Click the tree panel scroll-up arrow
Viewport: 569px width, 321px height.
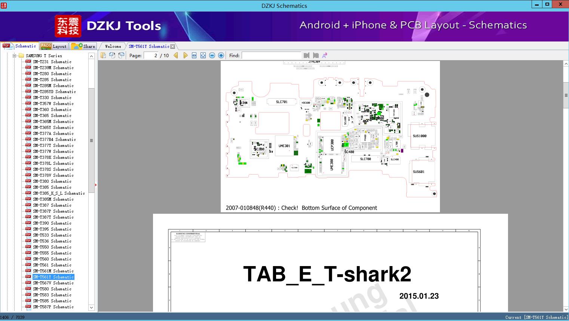click(x=91, y=56)
